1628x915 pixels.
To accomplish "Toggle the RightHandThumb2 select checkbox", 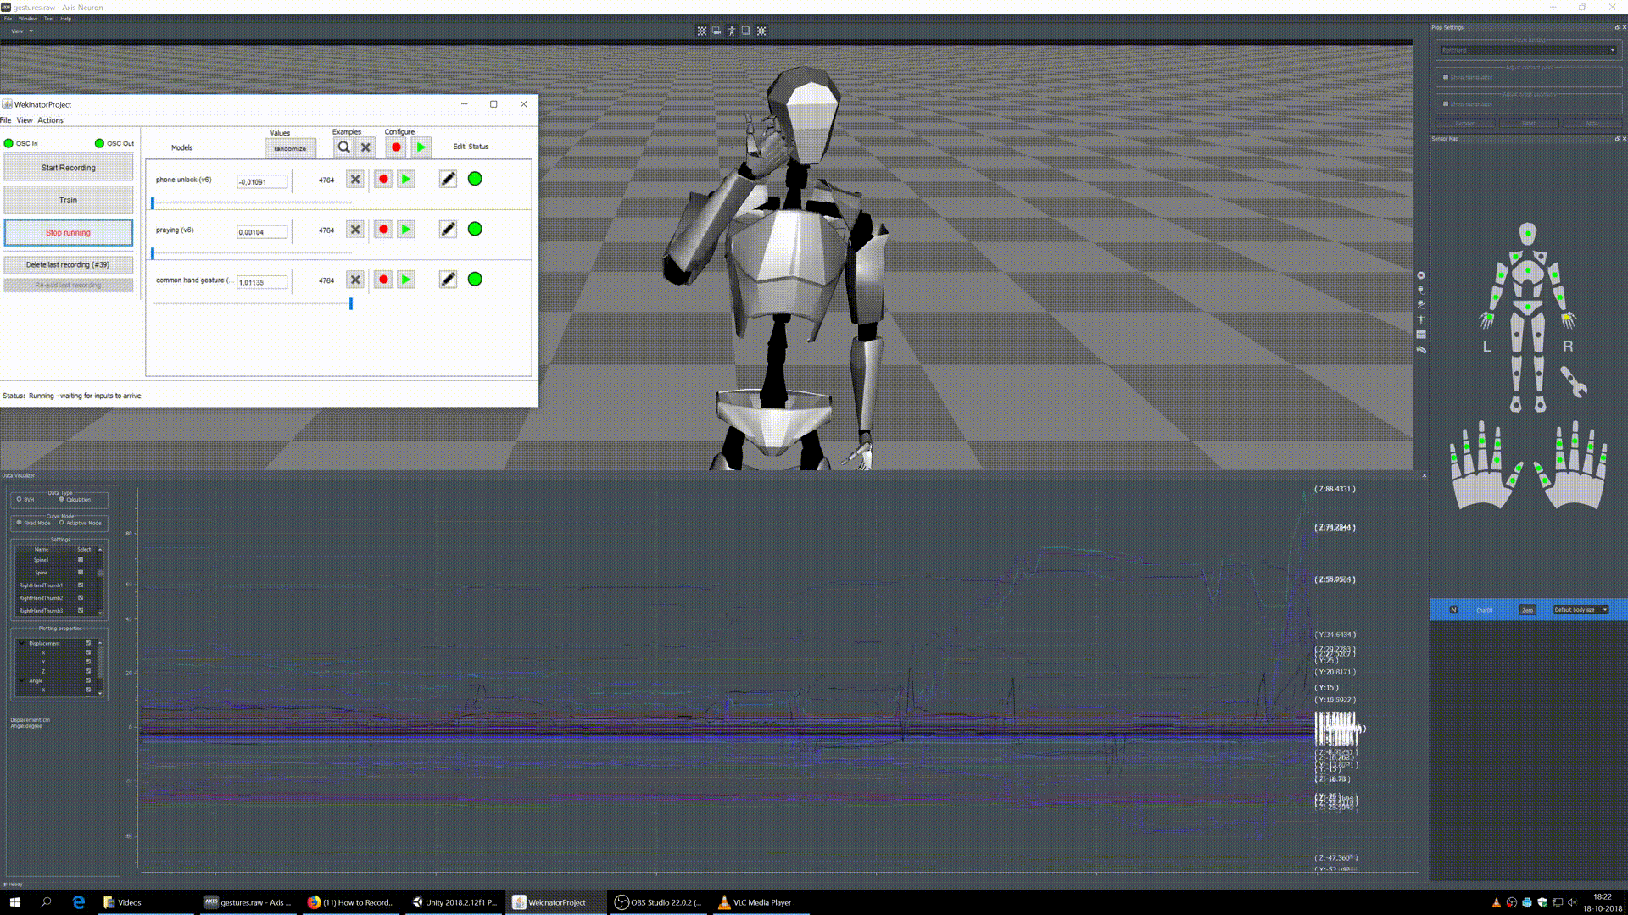I will point(81,597).
